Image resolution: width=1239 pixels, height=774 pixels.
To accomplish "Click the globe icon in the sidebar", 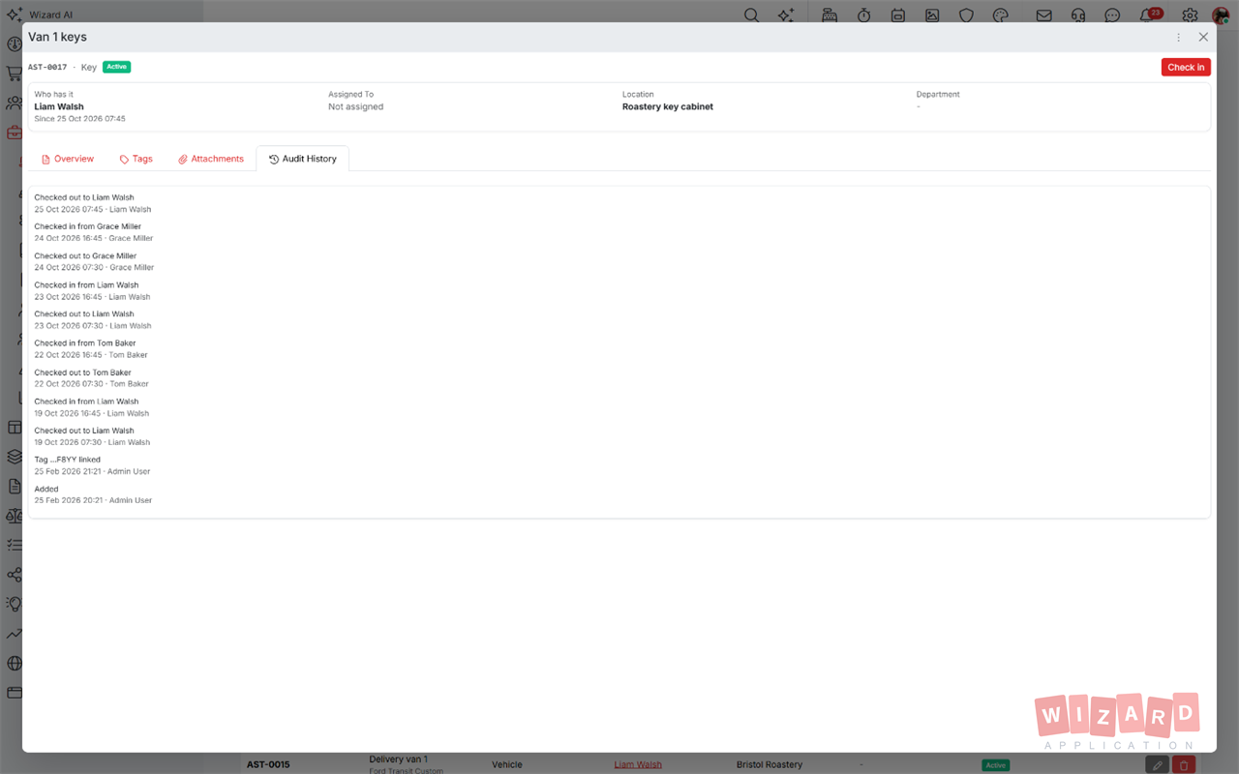I will click(x=15, y=664).
